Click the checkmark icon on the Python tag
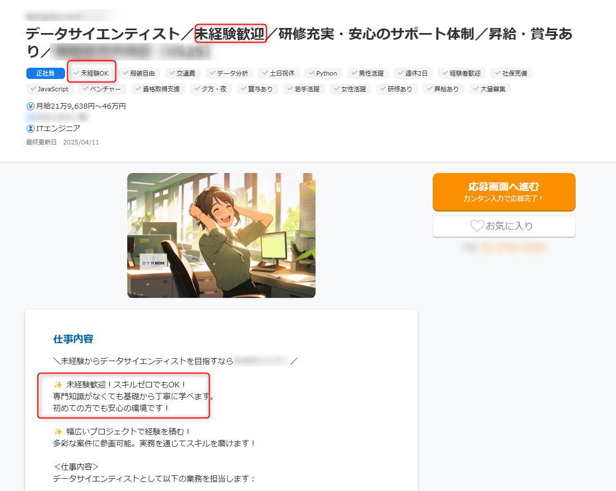Image resolution: width=616 pixels, height=491 pixels. click(x=312, y=73)
